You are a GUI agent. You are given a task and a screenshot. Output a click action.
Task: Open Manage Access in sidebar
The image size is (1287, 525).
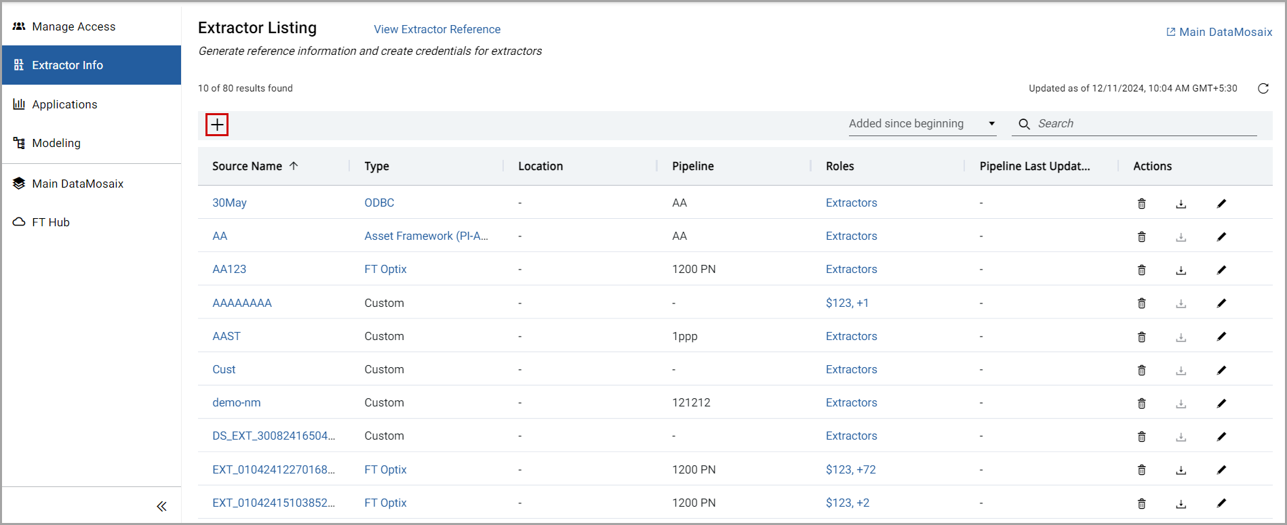click(73, 26)
